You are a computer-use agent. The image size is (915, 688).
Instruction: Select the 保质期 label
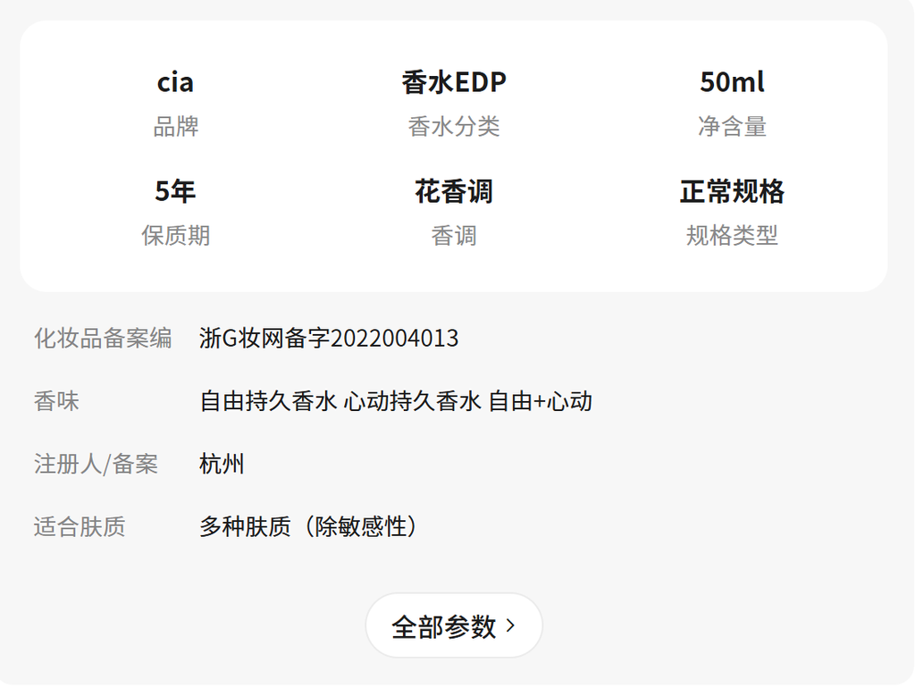[175, 236]
